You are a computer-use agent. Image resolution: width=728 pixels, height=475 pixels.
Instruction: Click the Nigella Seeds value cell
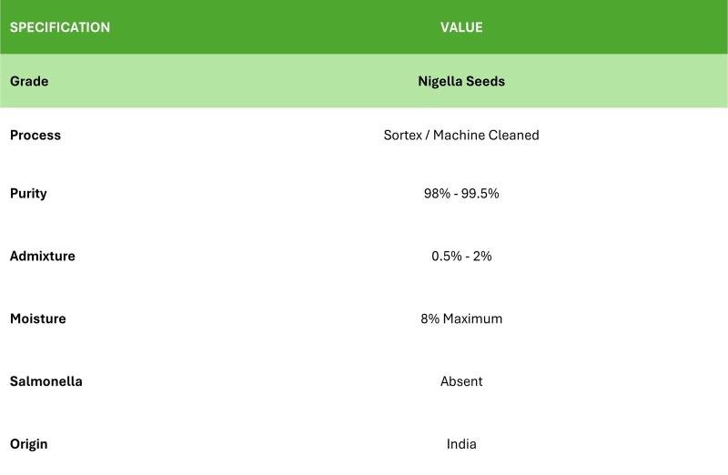point(461,81)
